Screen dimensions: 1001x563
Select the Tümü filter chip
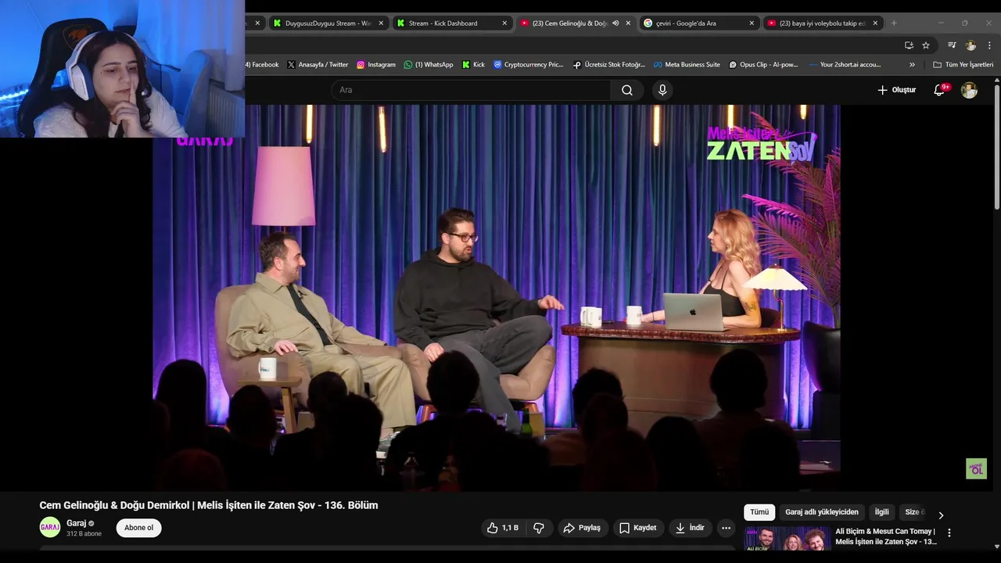[x=759, y=512]
